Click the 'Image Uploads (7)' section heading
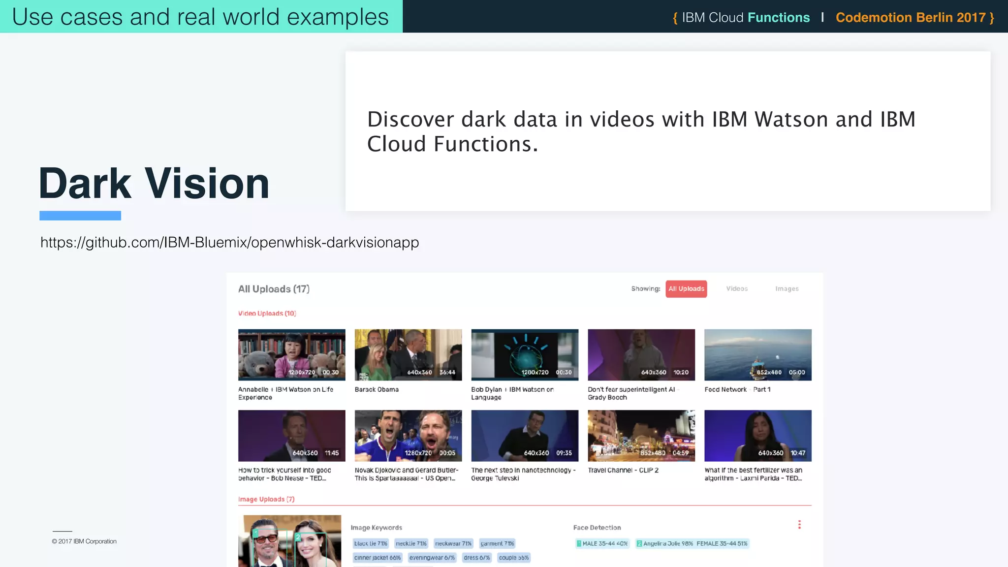 pyautogui.click(x=266, y=499)
